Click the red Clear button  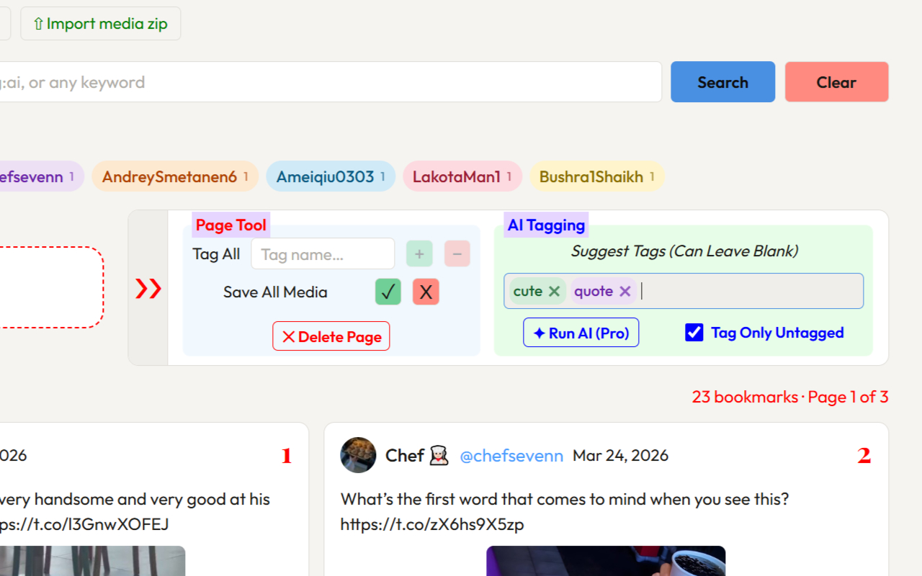[836, 82]
